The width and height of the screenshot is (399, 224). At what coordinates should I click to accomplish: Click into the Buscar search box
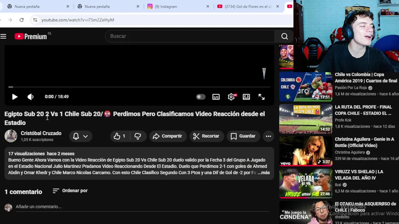[x=190, y=36]
